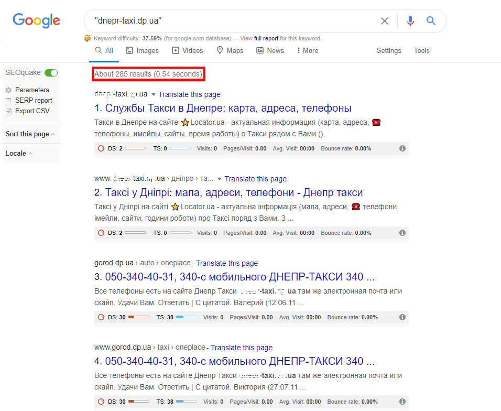Open the More search options menu
This screenshot has width=501, height=411.
308,50
